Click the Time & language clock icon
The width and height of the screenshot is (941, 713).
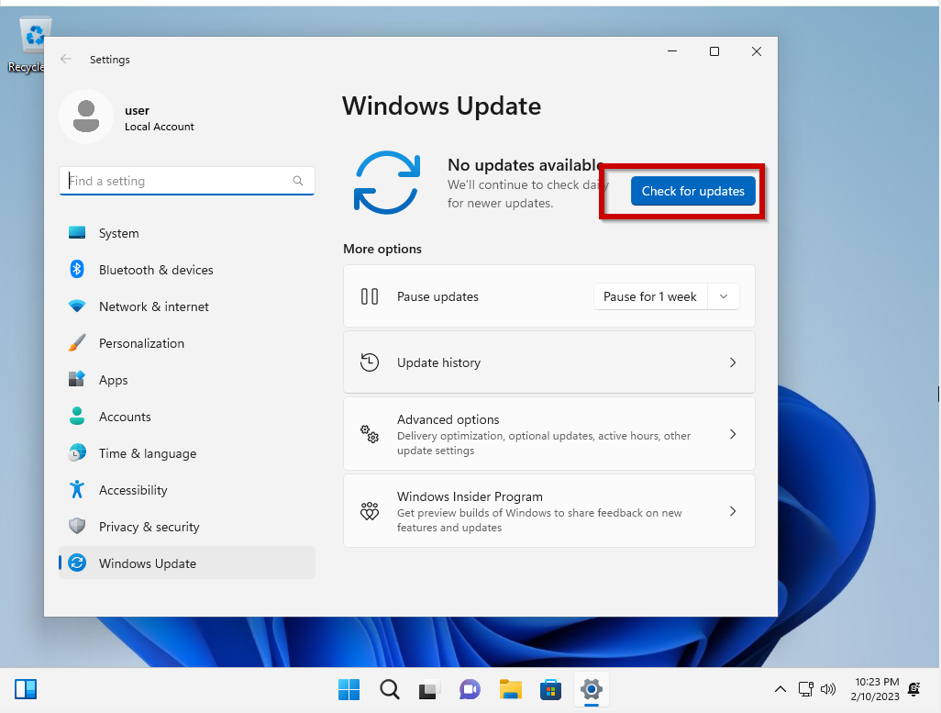(77, 452)
